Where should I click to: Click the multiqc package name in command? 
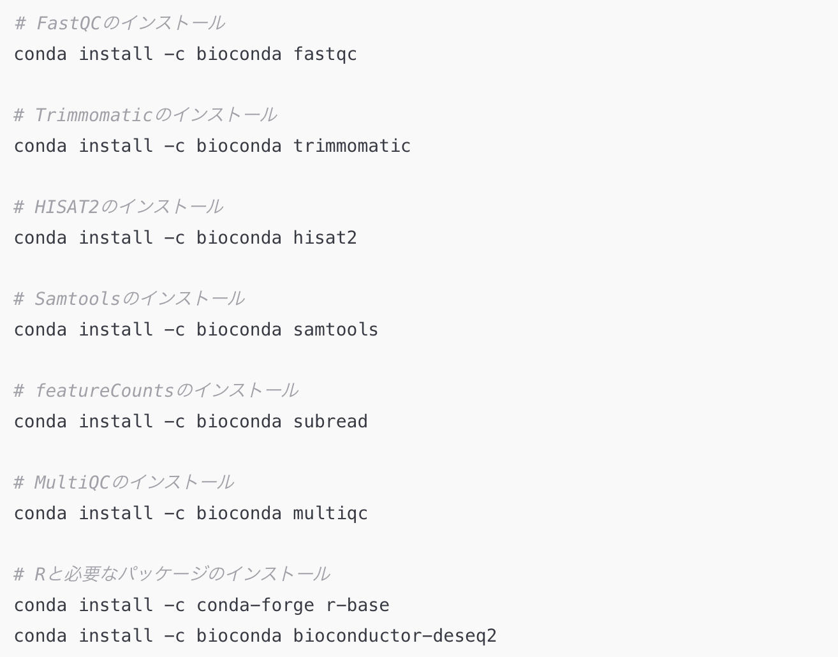330,513
